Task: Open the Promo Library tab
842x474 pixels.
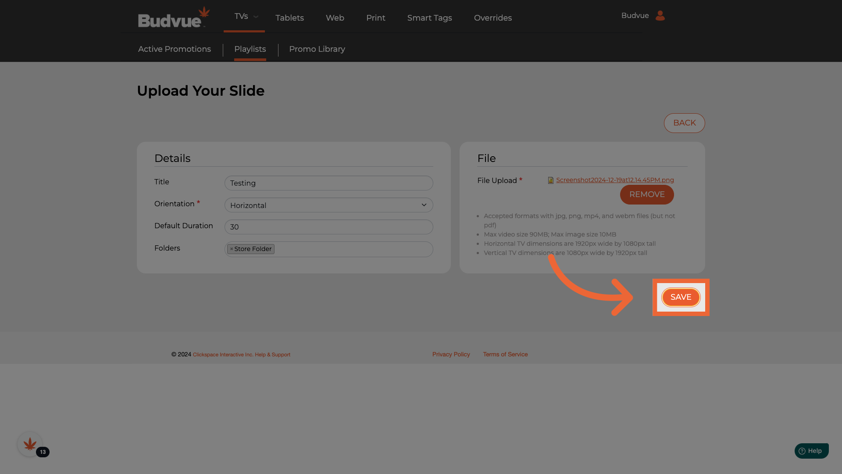Action: pos(317,49)
